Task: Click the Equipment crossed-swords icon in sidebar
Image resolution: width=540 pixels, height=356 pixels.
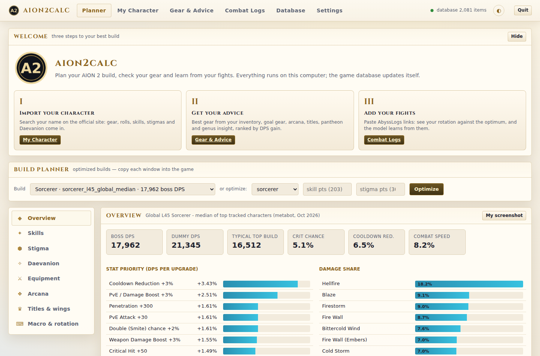Action: 20,278
